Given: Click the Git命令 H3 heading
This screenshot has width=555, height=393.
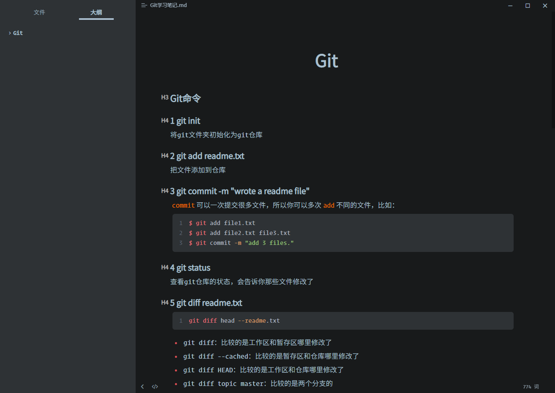Looking at the screenshot, I should [185, 98].
